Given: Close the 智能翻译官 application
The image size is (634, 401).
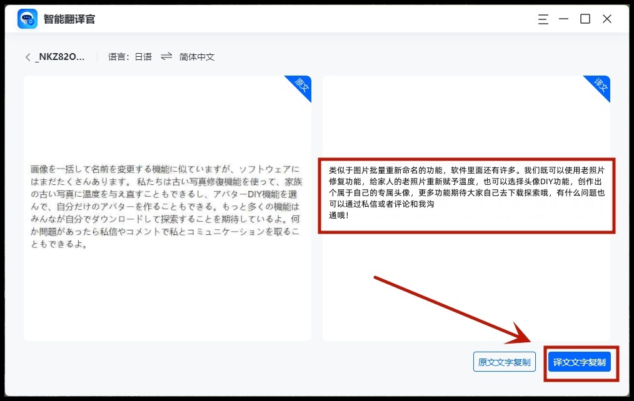Looking at the screenshot, I should tap(606, 19).
